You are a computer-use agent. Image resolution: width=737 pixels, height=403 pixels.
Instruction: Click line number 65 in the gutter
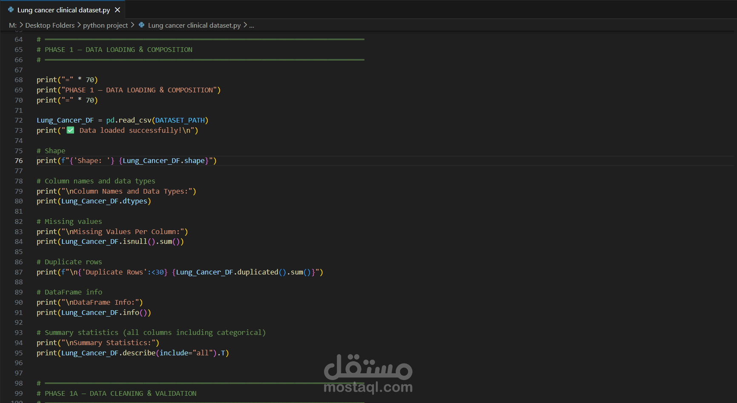coord(19,50)
